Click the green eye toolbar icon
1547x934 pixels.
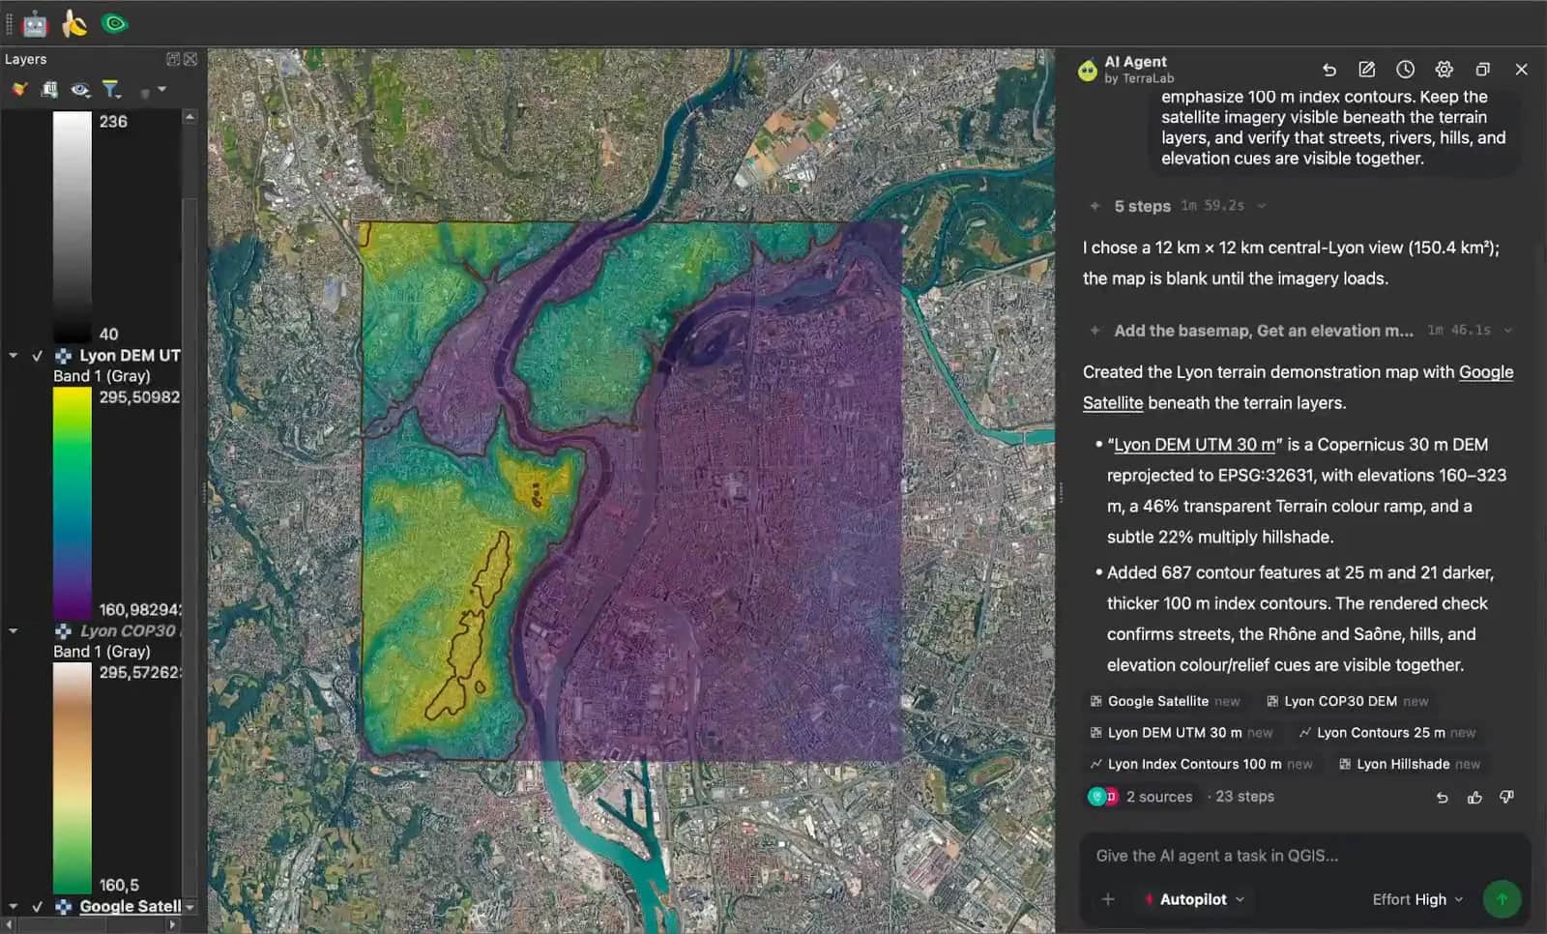pyautogui.click(x=115, y=23)
